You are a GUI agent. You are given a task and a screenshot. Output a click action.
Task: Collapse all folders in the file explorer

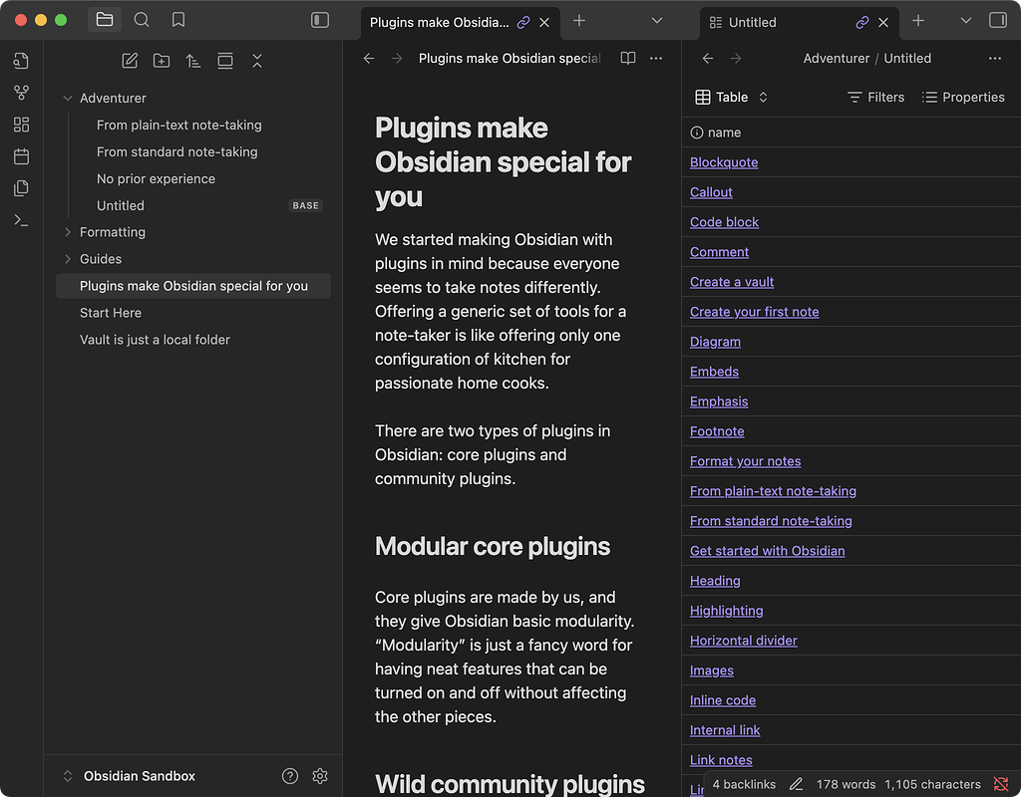click(256, 61)
